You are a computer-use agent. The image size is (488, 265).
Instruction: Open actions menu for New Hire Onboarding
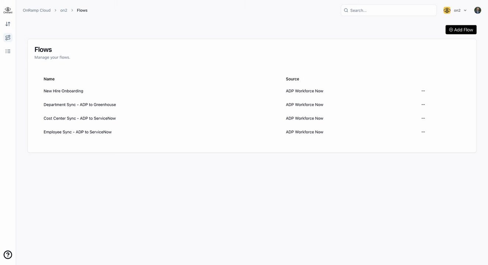coord(423,91)
